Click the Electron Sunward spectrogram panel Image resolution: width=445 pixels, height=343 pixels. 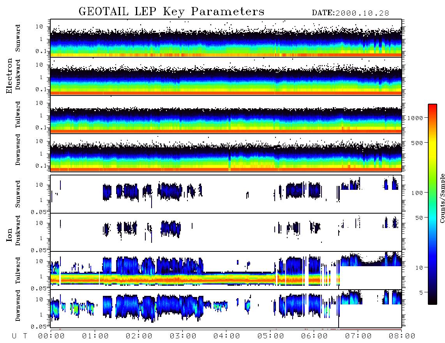(x=226, y=38)
